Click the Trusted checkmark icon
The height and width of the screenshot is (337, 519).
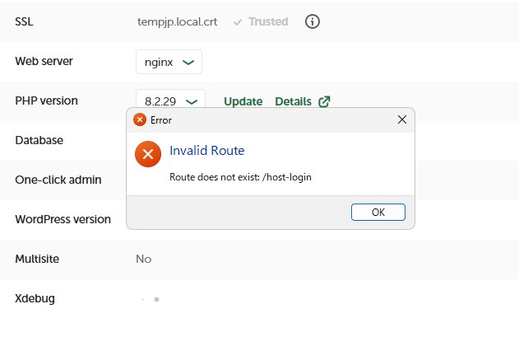coord(238,22)
